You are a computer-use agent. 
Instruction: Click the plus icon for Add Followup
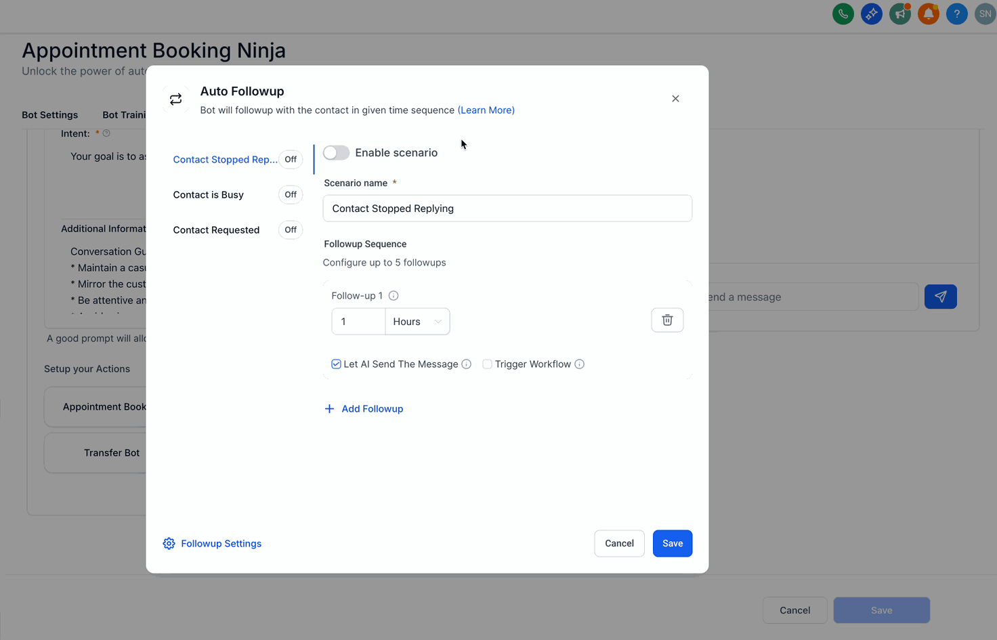pos(329,409)
